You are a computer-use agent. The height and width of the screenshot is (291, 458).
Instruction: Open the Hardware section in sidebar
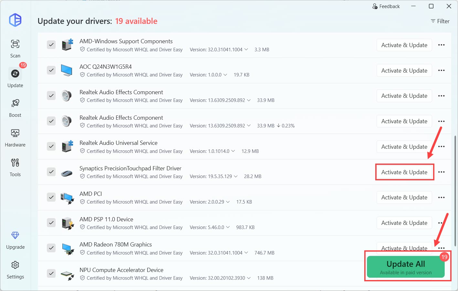tap(15, 138)
